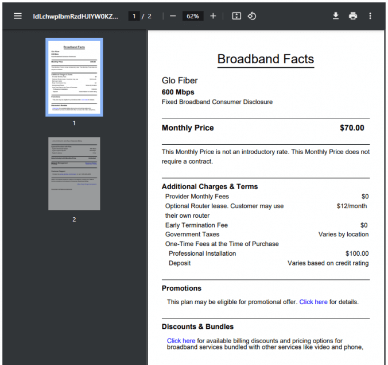Download the PDF file

click(336, 16)
